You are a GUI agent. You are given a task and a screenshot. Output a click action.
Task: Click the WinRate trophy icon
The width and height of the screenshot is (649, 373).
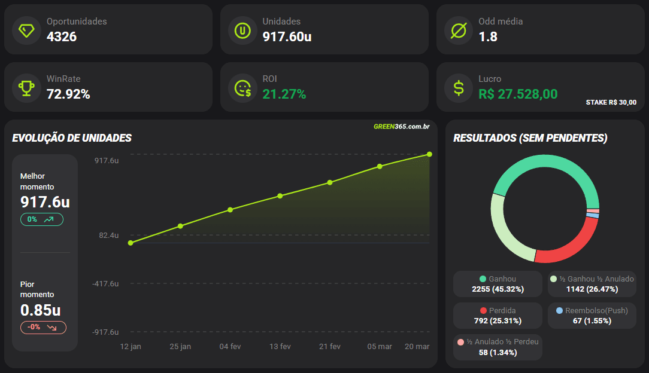tap(26, 88)
